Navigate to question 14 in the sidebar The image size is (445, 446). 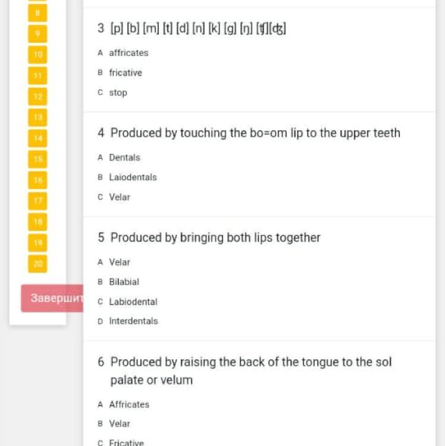37,138
